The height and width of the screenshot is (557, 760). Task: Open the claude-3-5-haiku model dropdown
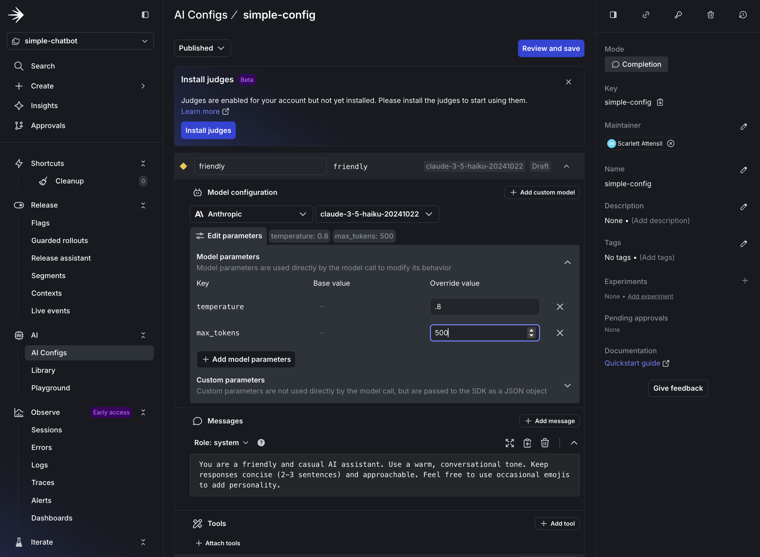377,214
